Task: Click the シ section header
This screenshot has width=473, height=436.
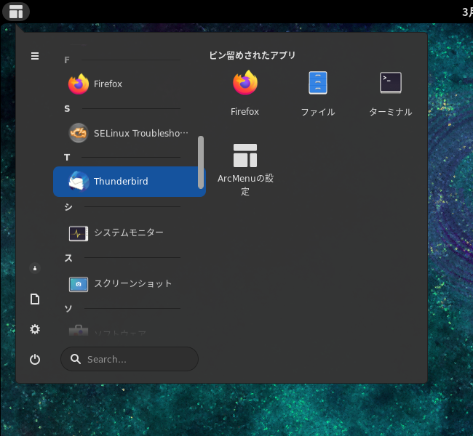Action: (x=68, y=207)
